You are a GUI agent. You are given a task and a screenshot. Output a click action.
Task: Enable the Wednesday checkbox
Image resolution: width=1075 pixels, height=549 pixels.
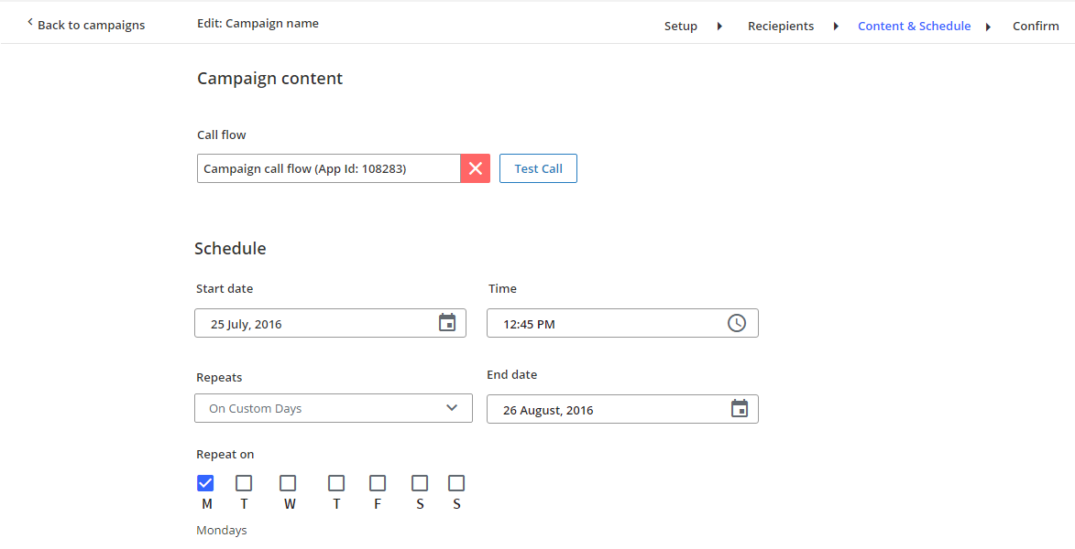click(x=288, y=483)
